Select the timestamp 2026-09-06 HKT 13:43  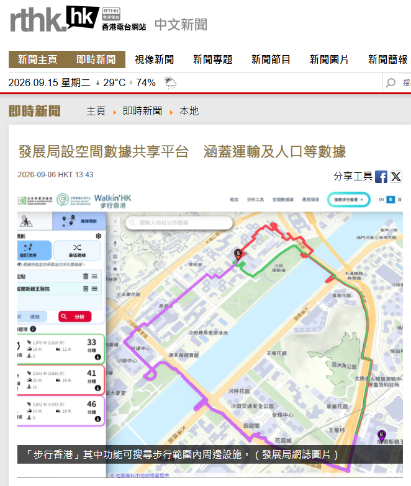56,175
